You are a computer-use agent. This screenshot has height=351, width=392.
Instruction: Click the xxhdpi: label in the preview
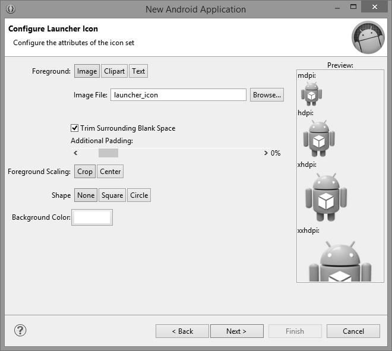308,230
